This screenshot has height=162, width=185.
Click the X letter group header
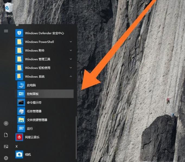[17, 147]
